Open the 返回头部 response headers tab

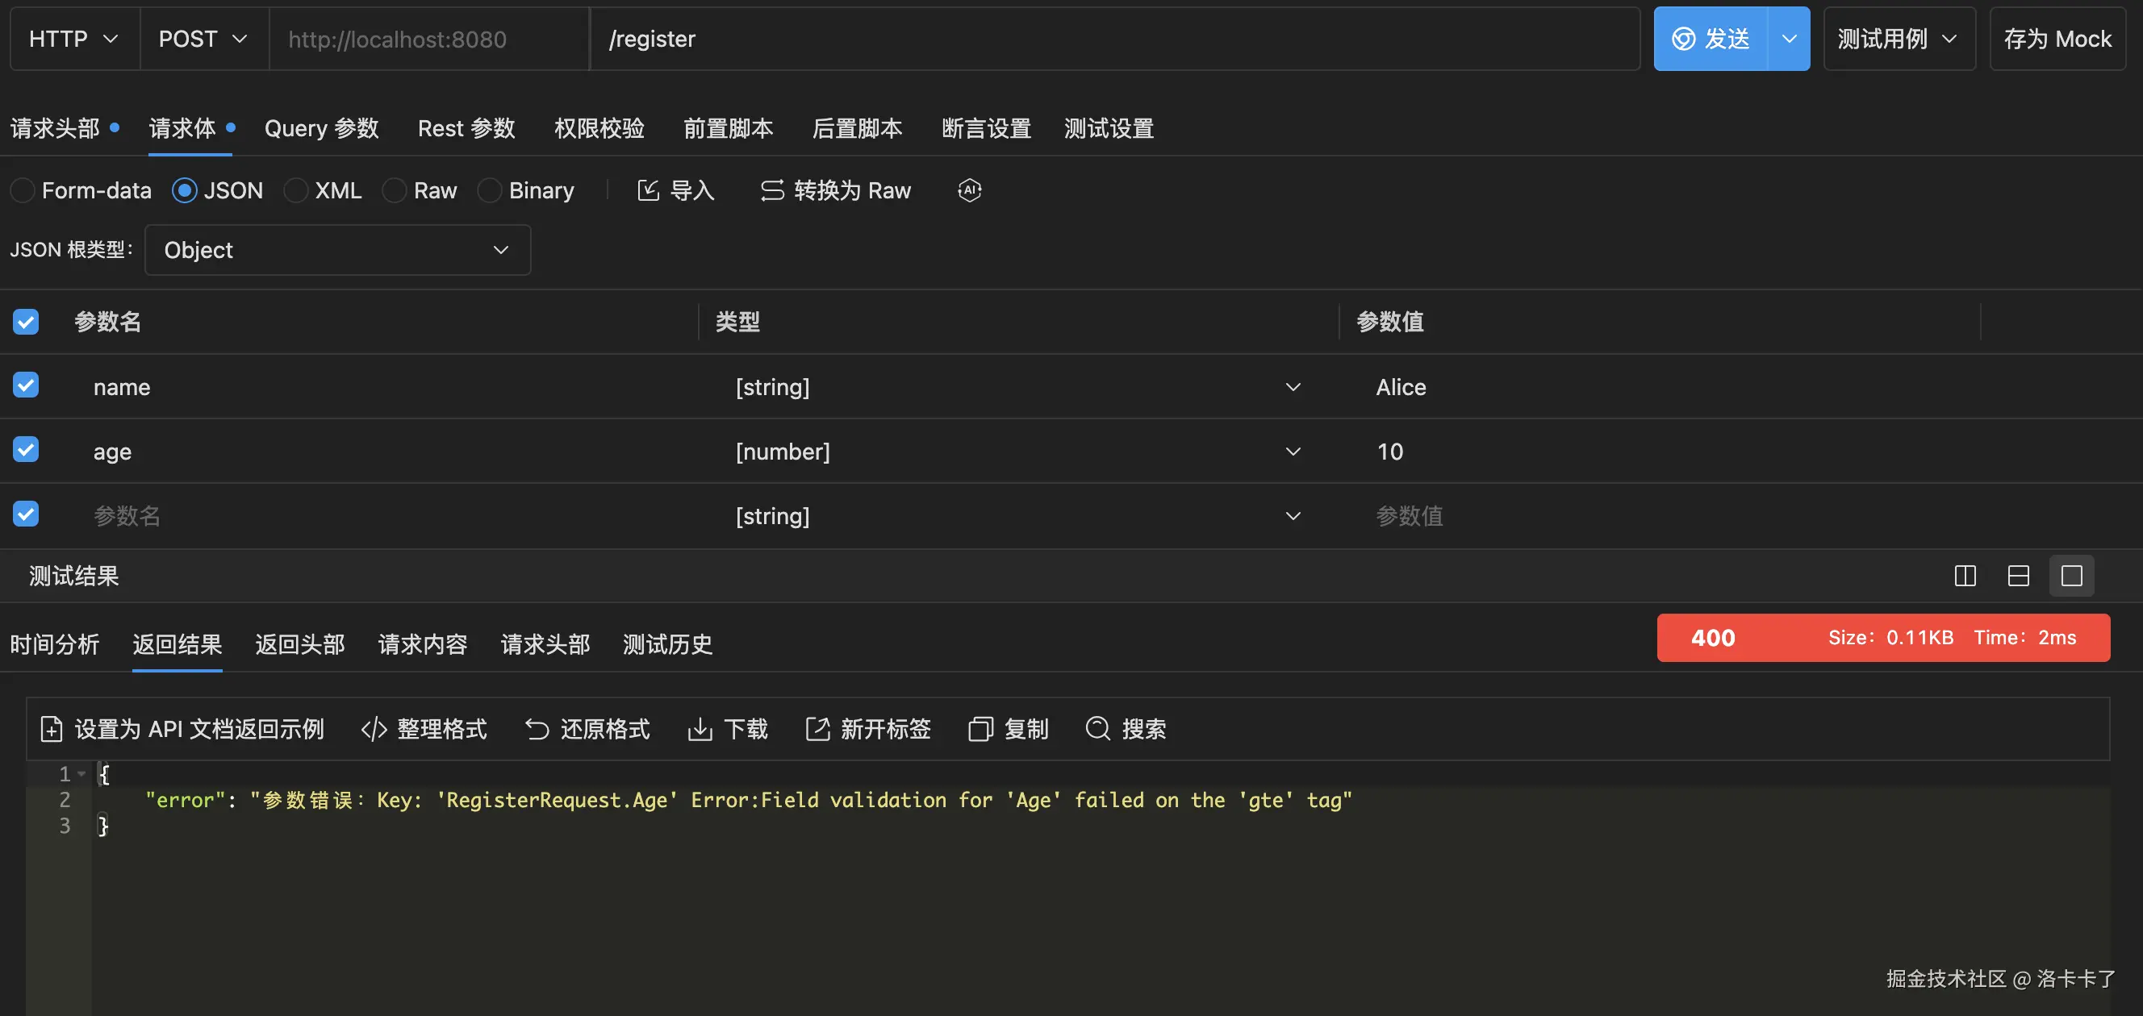coord(299,643)
